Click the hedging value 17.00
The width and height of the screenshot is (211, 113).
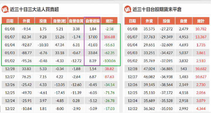point(93,37)
